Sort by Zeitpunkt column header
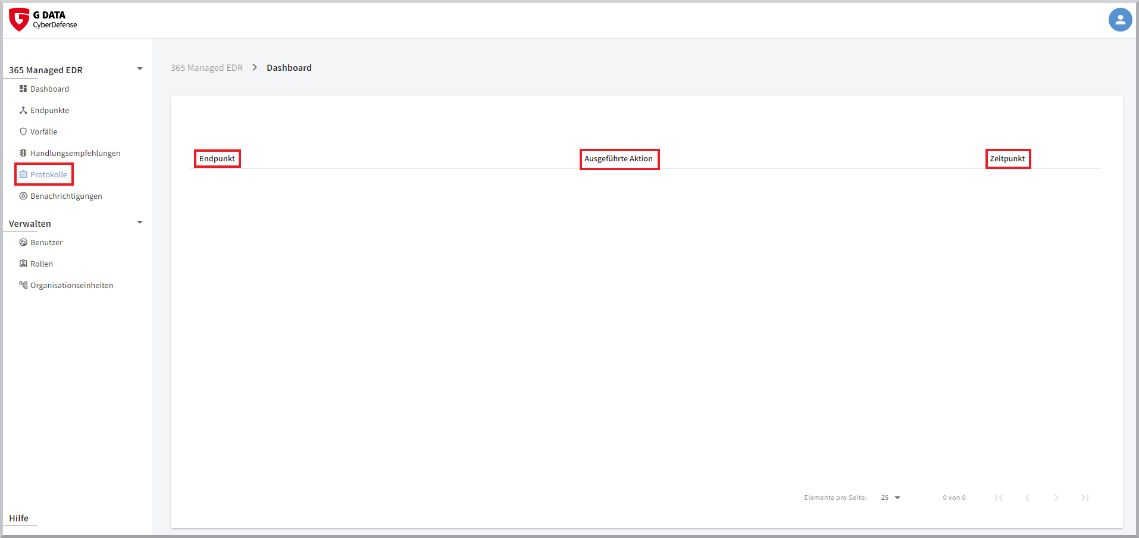 pos(1007,158)
